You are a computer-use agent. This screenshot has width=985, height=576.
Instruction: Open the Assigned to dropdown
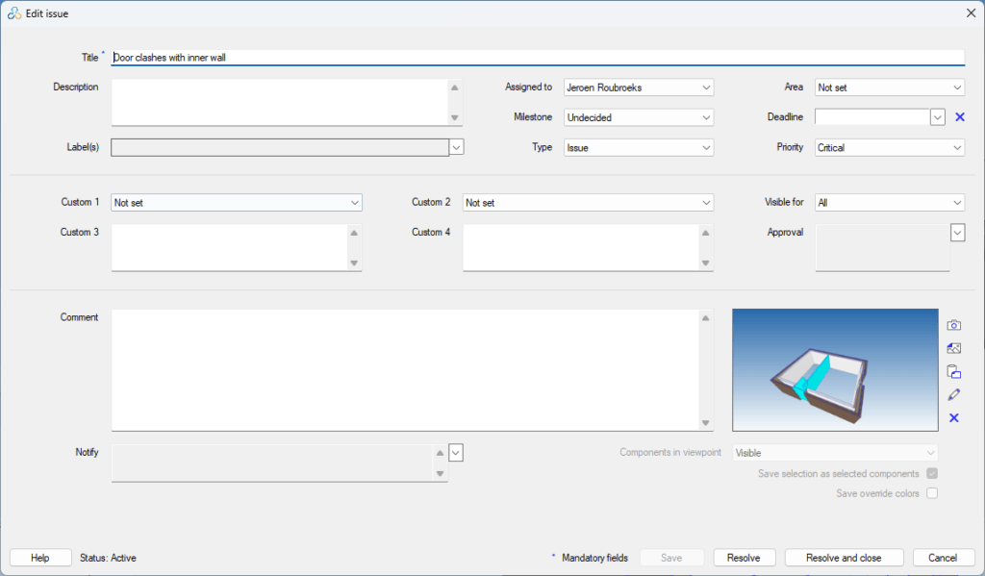(639, 88)
